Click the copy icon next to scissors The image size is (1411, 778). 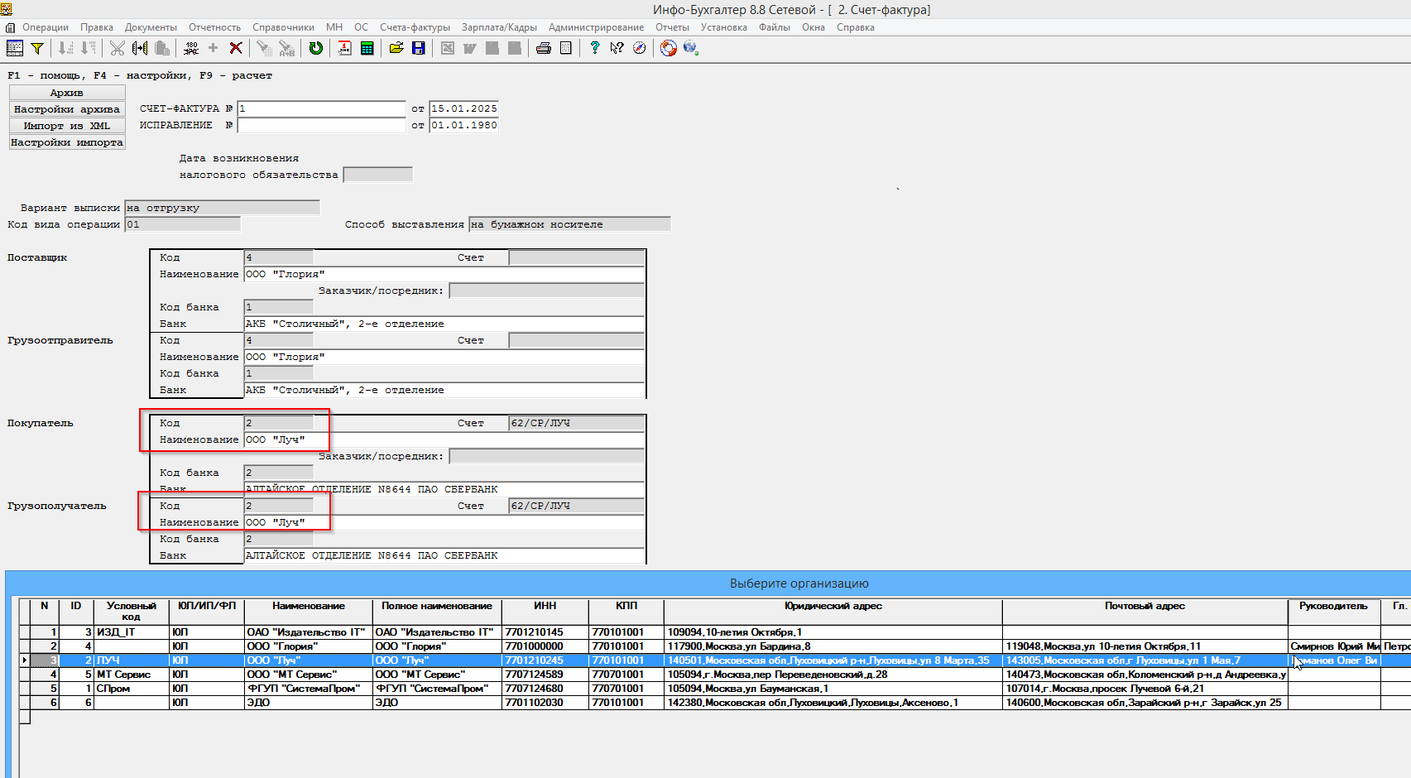click(x=139, y=48)
